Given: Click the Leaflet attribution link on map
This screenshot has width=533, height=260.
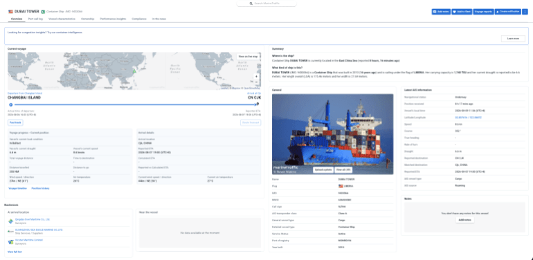Looking at the screenshot, I should coord(224,89).
